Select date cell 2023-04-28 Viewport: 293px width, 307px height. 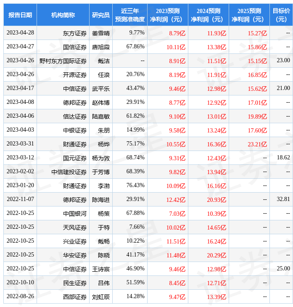tap(20, 33)
